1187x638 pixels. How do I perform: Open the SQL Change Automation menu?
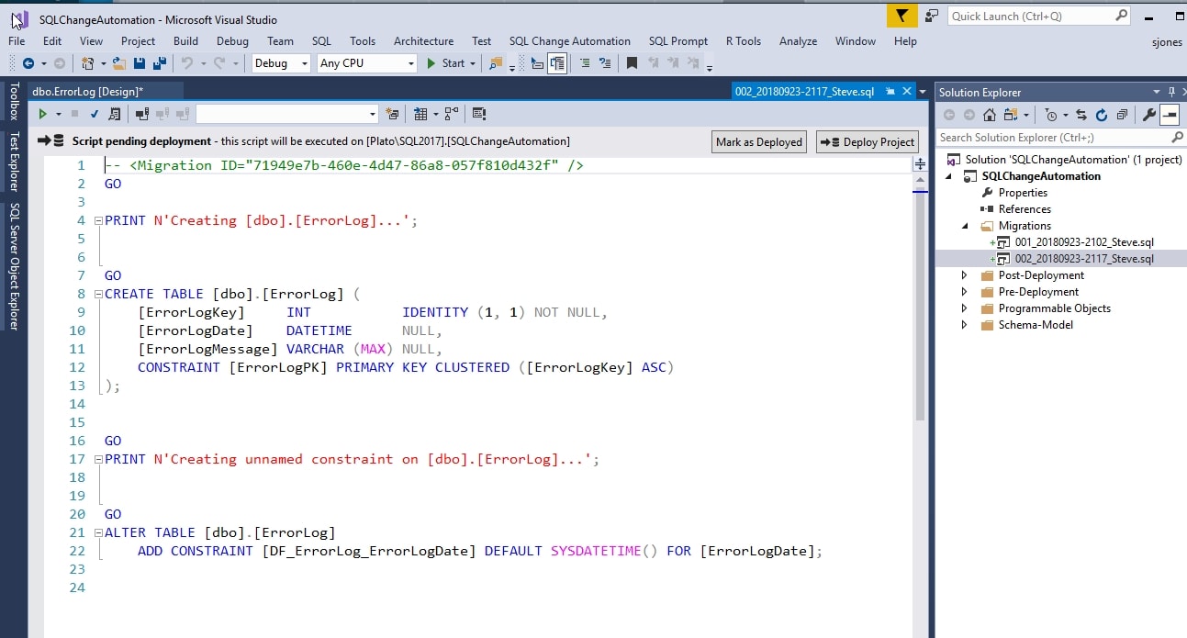pos(570,40)
